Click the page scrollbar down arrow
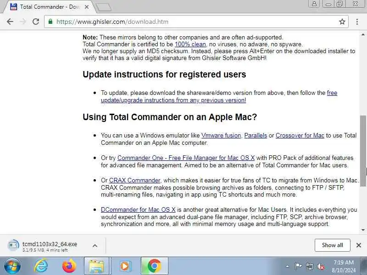The height and width of the screenshot is (275, 367). click(363, 230)
